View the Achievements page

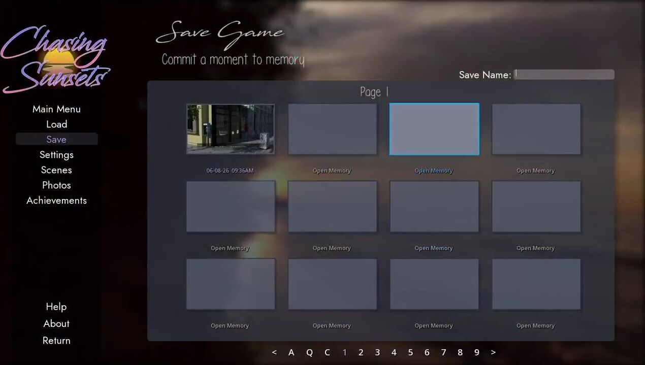[x=56, y=201]
